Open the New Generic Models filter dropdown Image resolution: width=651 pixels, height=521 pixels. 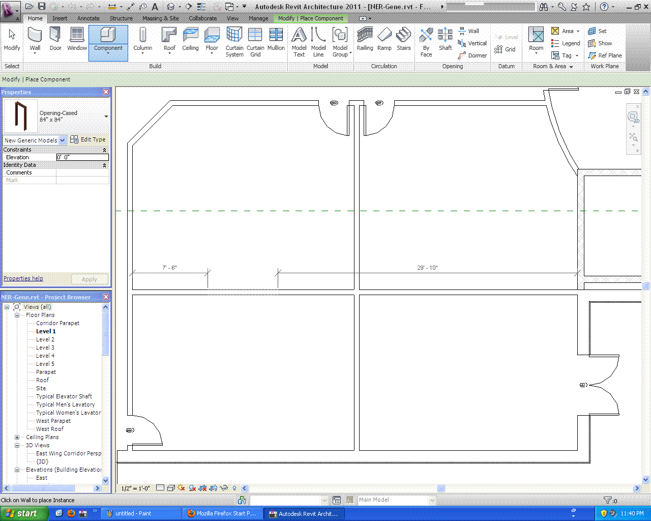click(62, 140)
